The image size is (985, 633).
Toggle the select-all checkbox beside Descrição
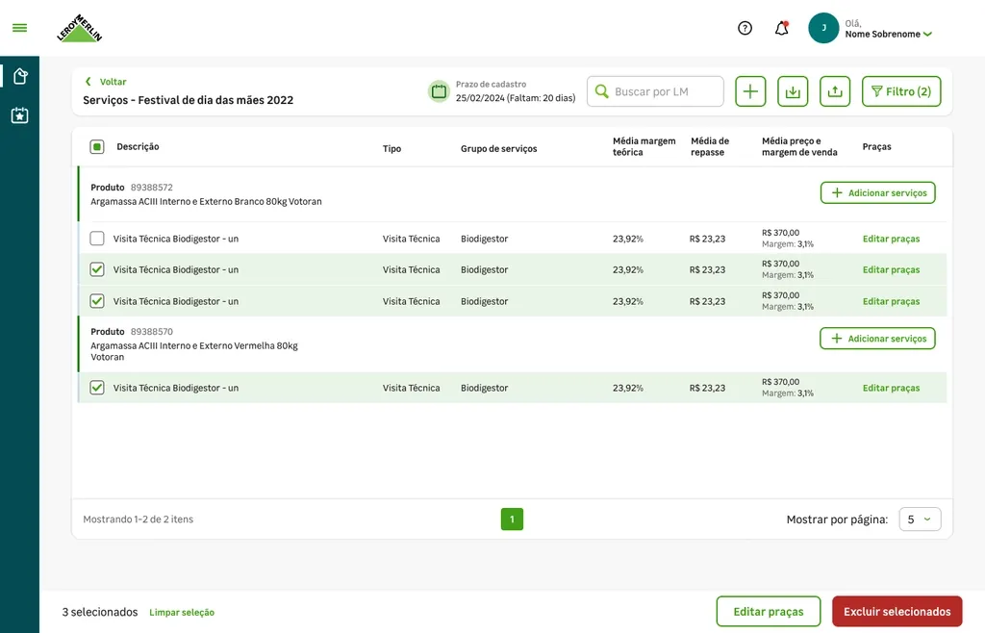click(97, 147)
